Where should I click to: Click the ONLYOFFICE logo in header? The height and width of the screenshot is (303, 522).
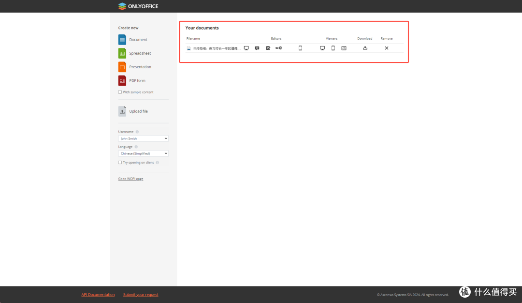click(x=138, y=6)
